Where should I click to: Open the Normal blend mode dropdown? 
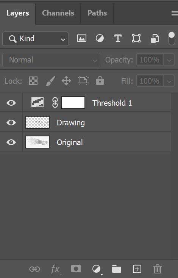click(x=51, y=60)
